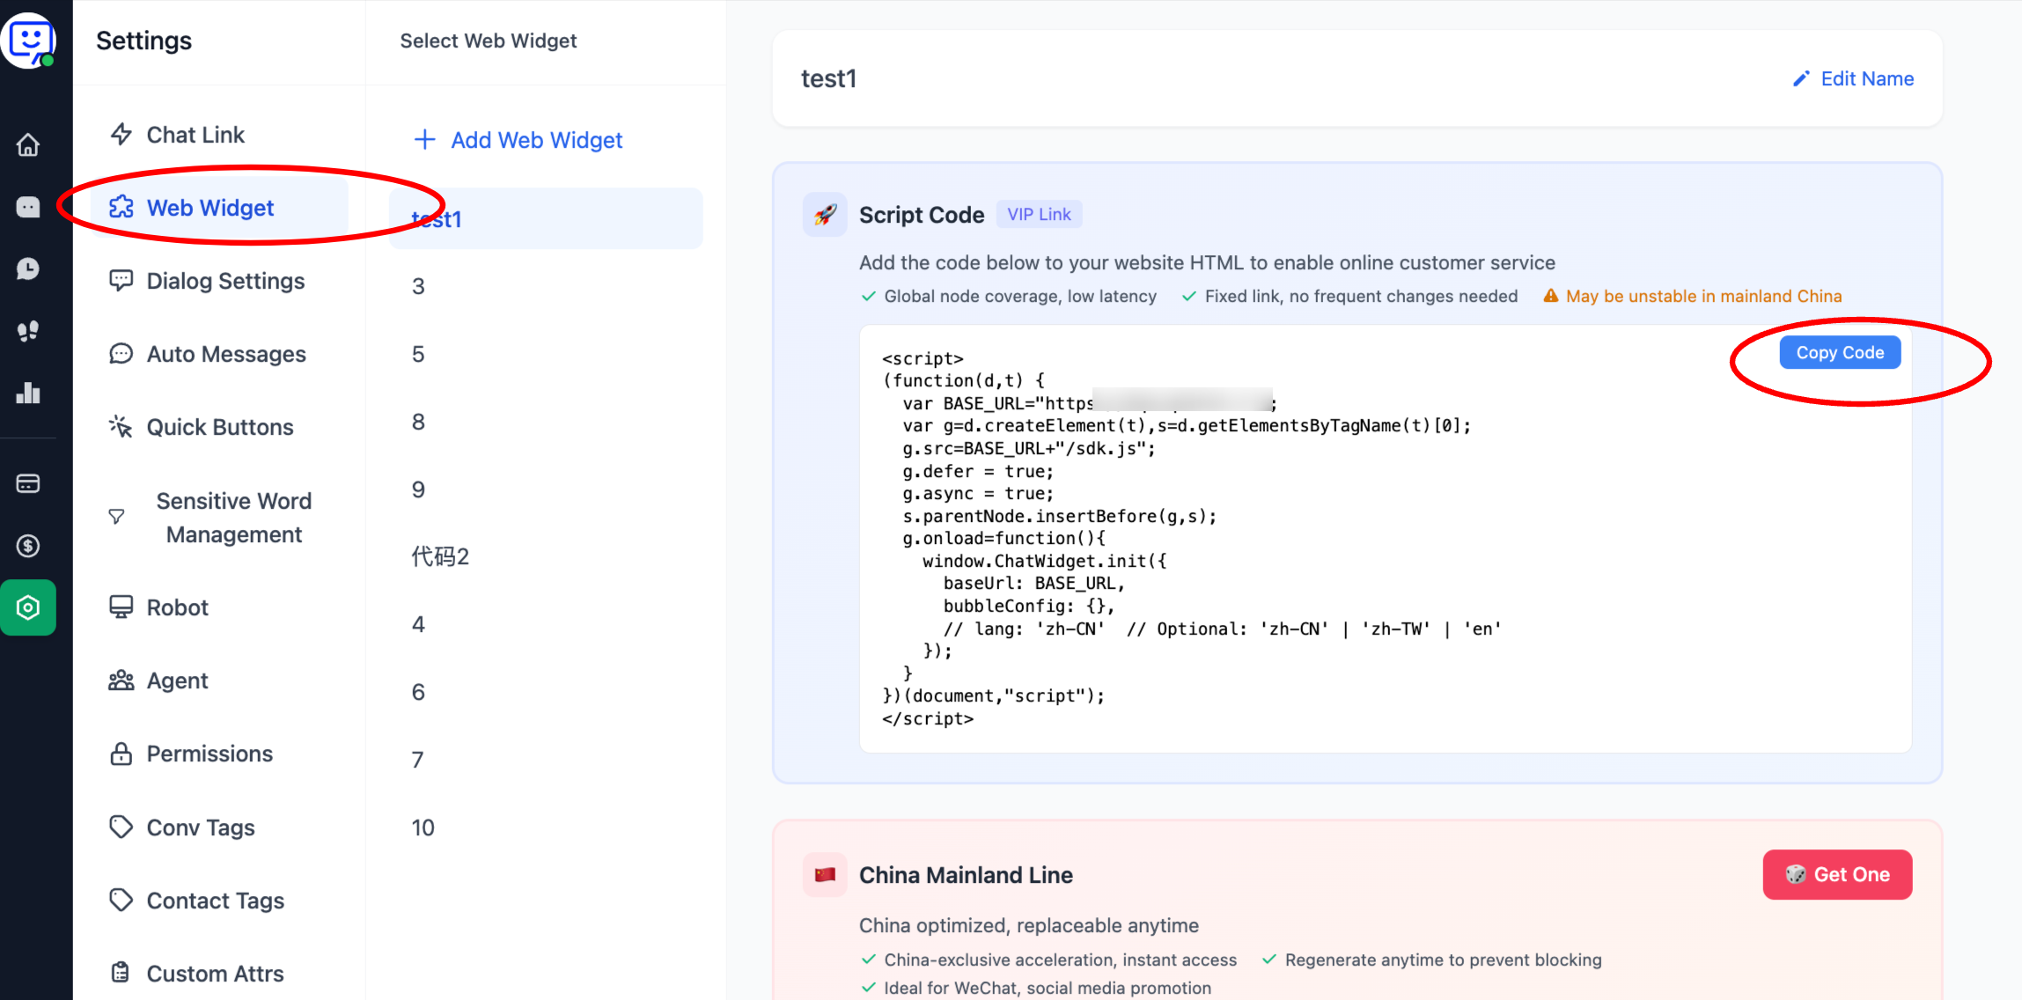Click inside the script code box
2022x1000 pixels.
click(x=1386, y=539)
